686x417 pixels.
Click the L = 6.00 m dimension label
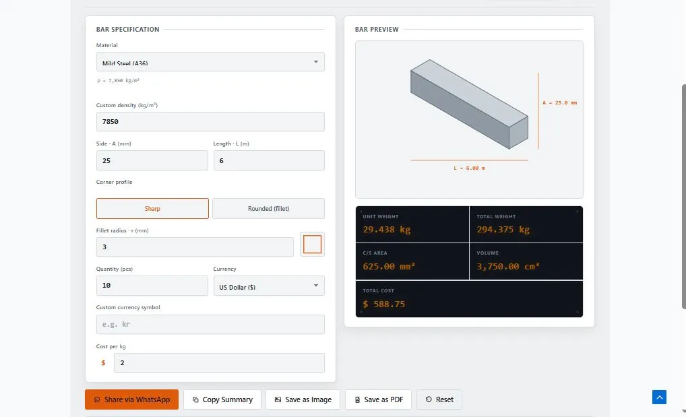click(x=469, y=168)
